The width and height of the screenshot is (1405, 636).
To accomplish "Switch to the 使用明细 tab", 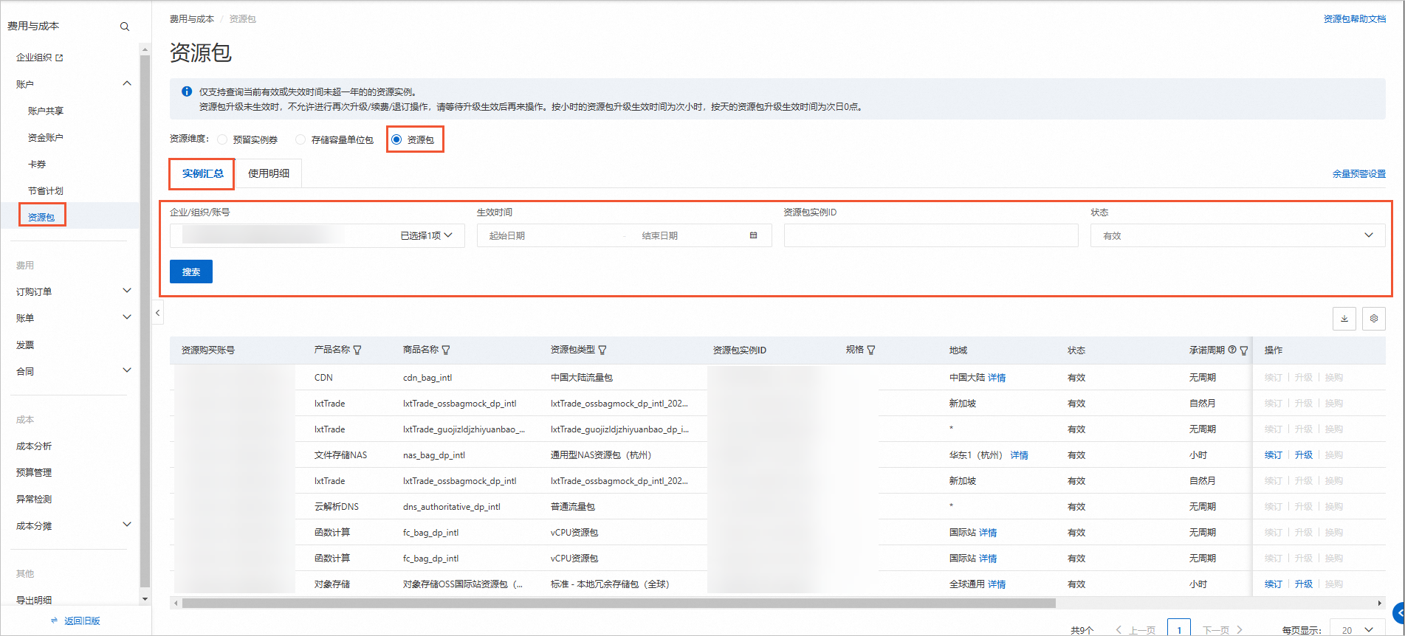I will click(x=269, y=173).
